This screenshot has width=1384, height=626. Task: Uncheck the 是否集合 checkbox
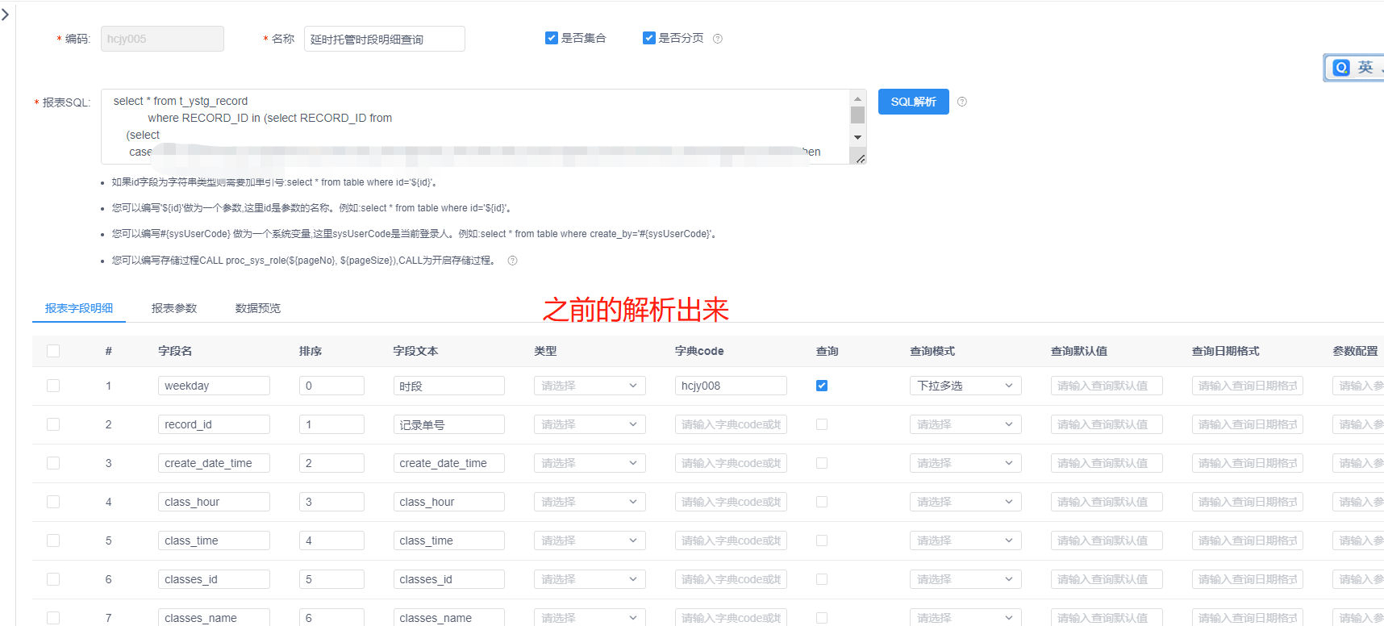[552, 38]
